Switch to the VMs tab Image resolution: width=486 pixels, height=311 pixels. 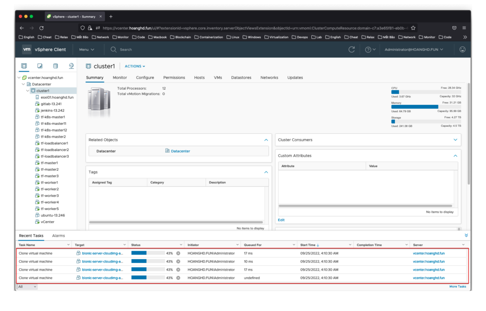coord(218,77)
